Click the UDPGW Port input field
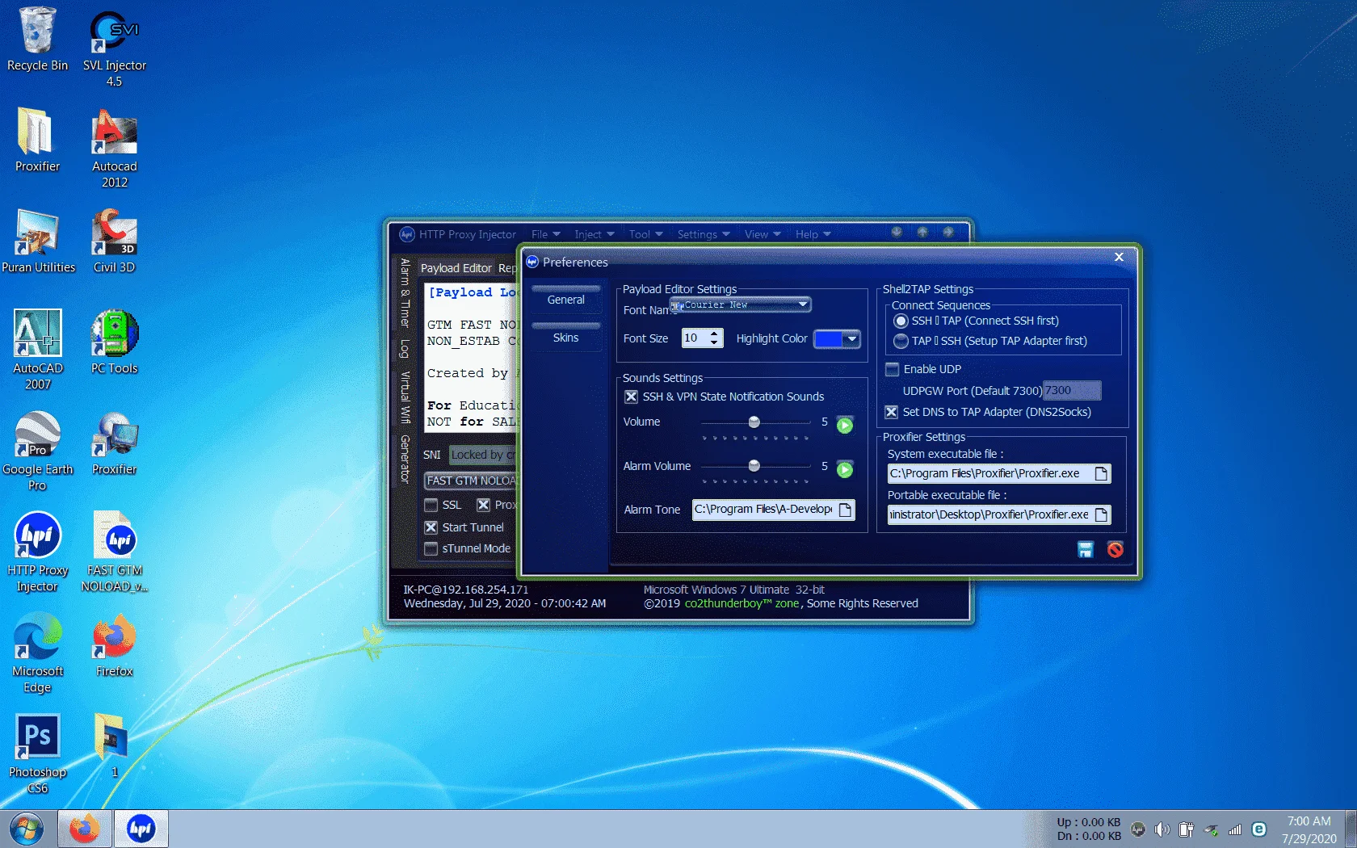The image size is (1357, 848). pos(1072,390)
